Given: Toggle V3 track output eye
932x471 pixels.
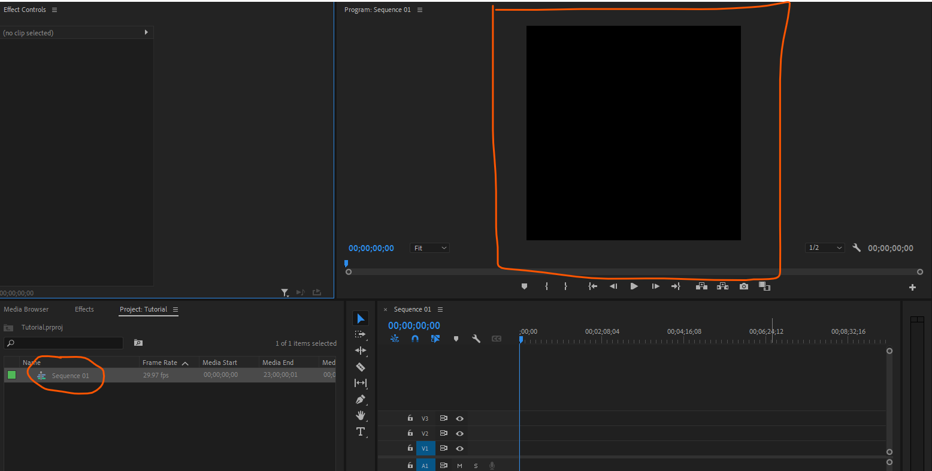Looking at the screenshot, I should click(459, 418).
